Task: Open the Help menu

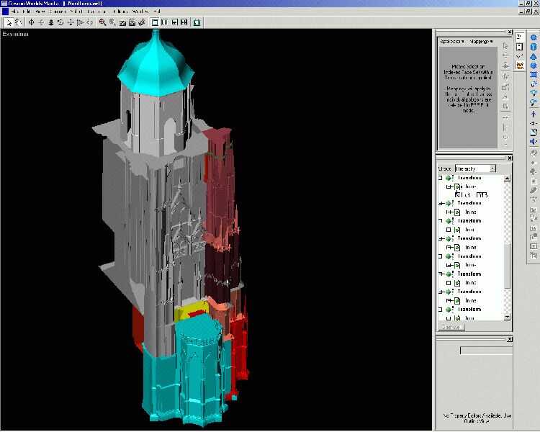Action: (156, 12)
